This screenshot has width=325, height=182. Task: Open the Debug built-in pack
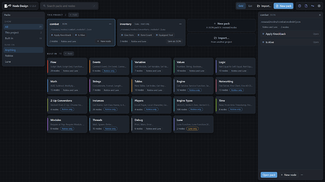point(151,124)
